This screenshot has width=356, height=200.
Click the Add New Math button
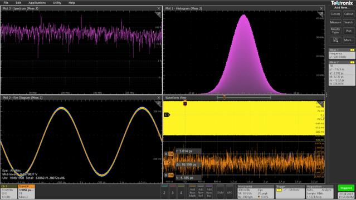pyautogui.click(x=192, y=192)
